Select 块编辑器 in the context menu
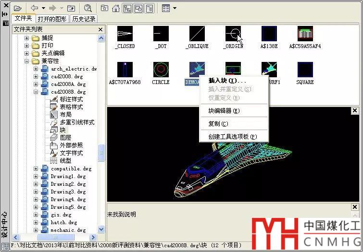363x252 pixels. 224,111
